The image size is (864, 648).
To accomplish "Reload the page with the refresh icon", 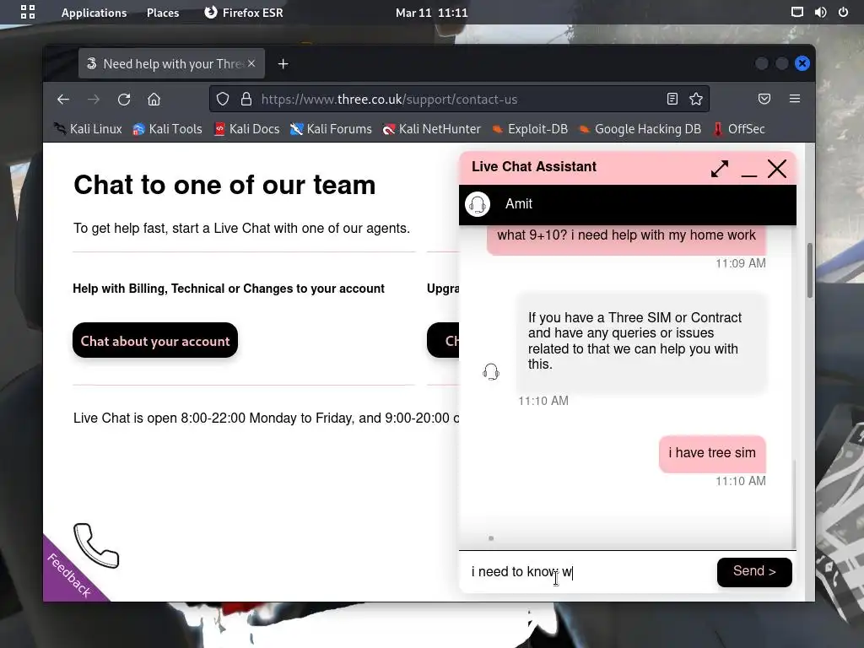I will tap(124, 100).
